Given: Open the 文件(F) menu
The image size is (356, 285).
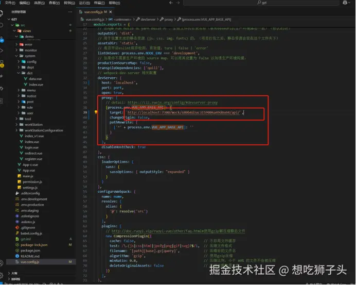Looking at the screenshot, I should click(10, 3).
